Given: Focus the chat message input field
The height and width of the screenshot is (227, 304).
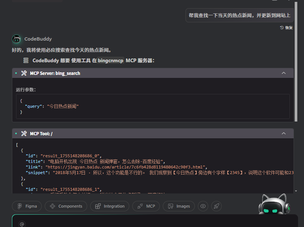Looking at the screenshot, I should tap(155, 221).
